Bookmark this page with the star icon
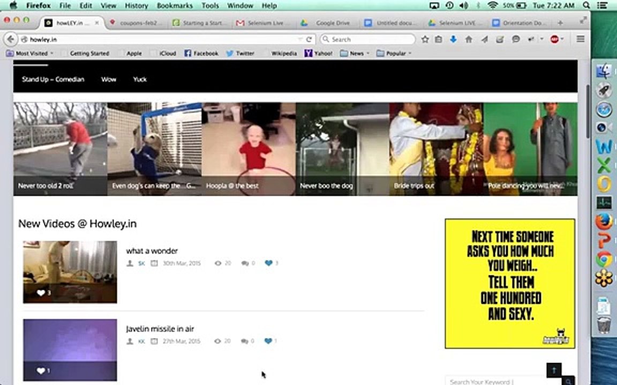Viewport: 617px width, 385px height. pos(425,39)
